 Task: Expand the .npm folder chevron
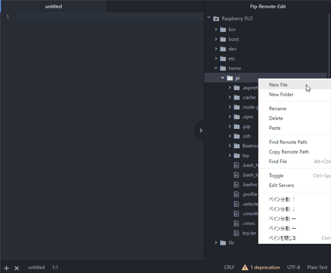point(230,117)
